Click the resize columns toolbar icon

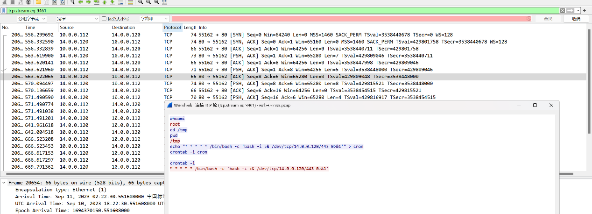pos(164,2)
